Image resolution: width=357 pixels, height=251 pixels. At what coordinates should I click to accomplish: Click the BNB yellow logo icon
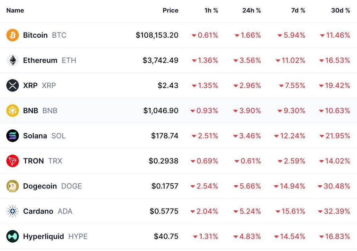tap(12, 111)
